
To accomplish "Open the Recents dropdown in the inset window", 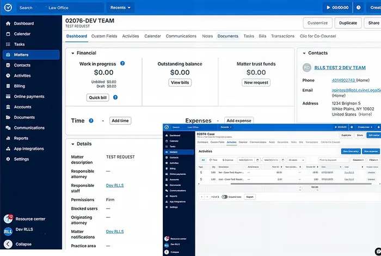I will point(226,127).
